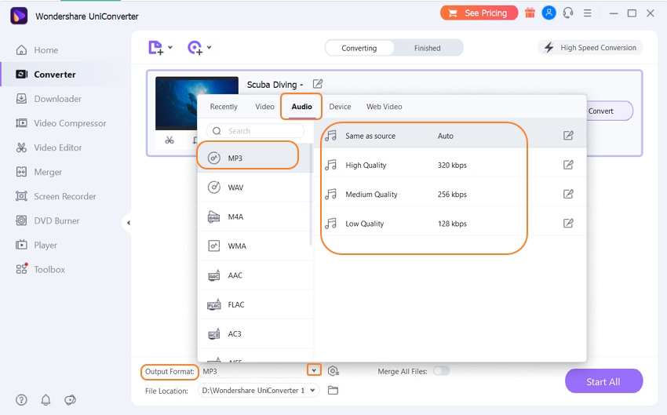Open the Player section
This screenshot has height=415, width=667.
click(36, 246)
